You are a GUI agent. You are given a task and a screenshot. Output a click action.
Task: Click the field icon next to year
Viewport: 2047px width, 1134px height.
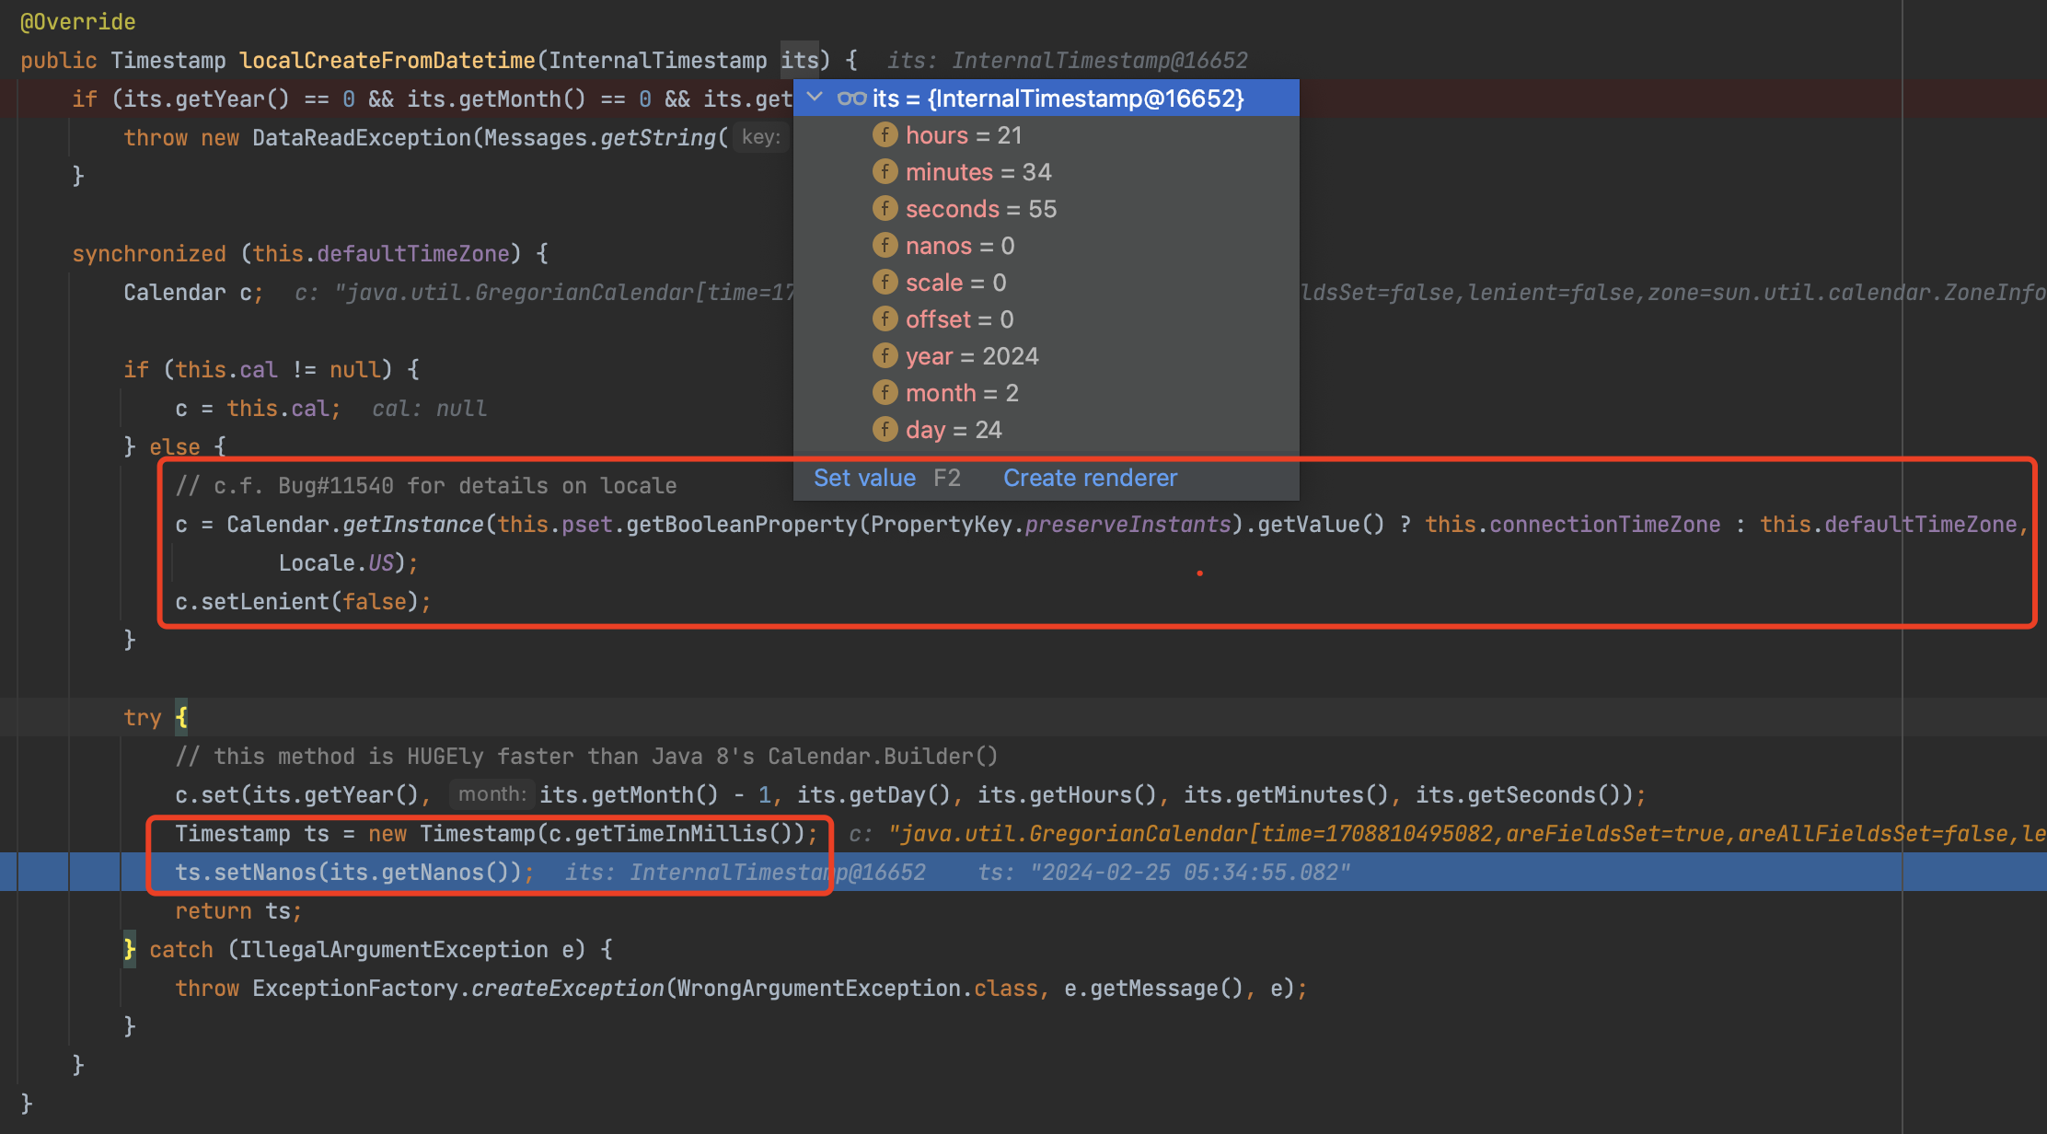pos(885,355)
